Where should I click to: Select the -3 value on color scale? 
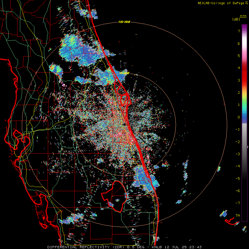(x=238, y=154)
